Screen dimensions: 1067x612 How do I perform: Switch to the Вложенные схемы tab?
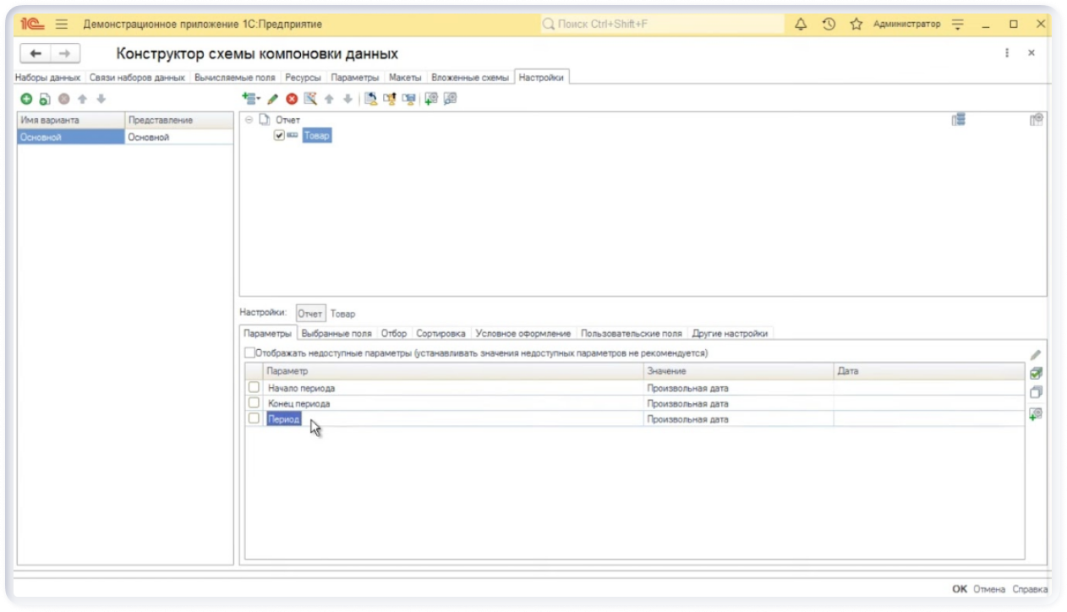pos(470,78)
